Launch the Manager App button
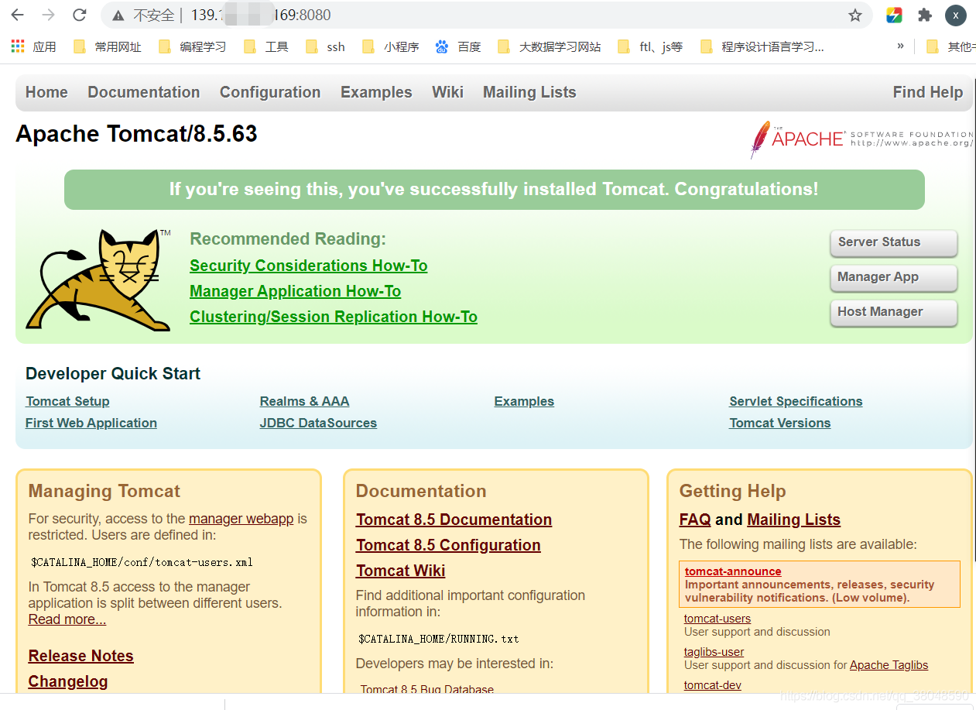Image resolution: width=976 pixels, height=710 pixels. tap(893, 277)
